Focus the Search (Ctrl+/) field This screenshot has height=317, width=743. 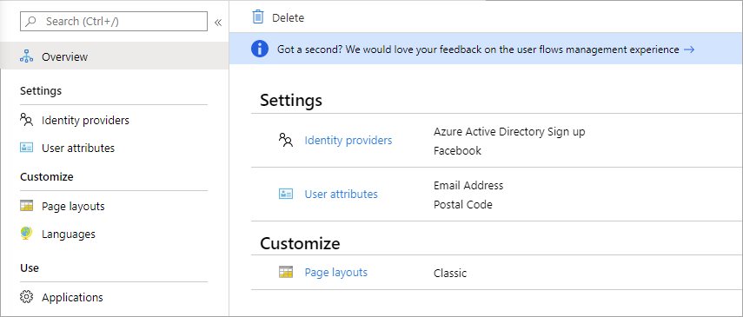[x=114, y=22]
